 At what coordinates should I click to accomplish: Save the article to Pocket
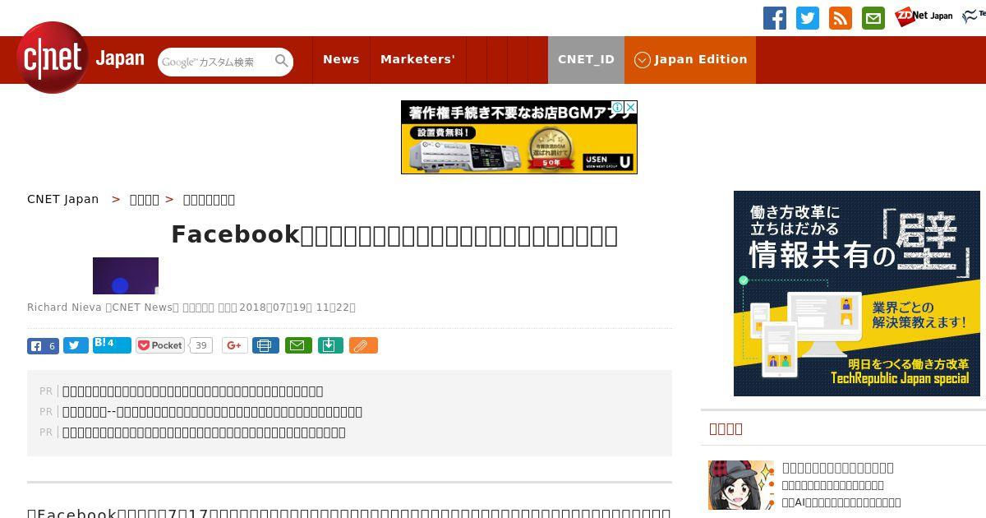point(160,345)
